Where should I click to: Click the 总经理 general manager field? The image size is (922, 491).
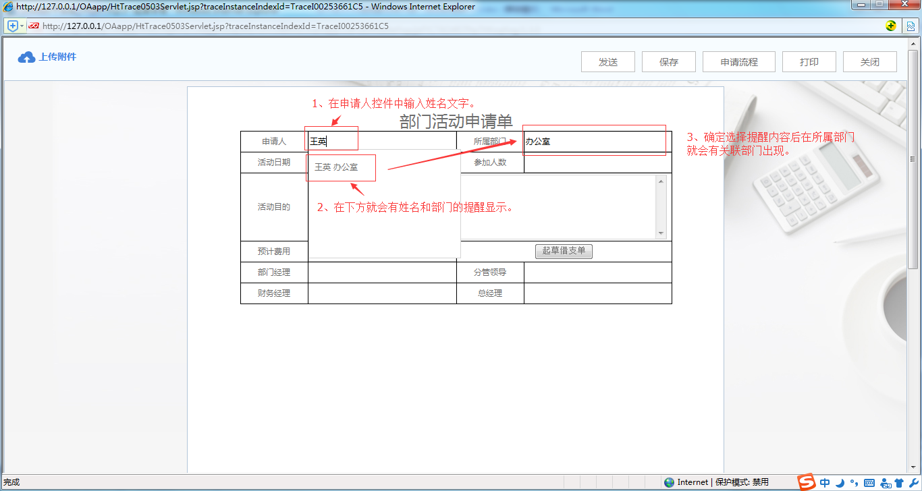coord(597,293)
